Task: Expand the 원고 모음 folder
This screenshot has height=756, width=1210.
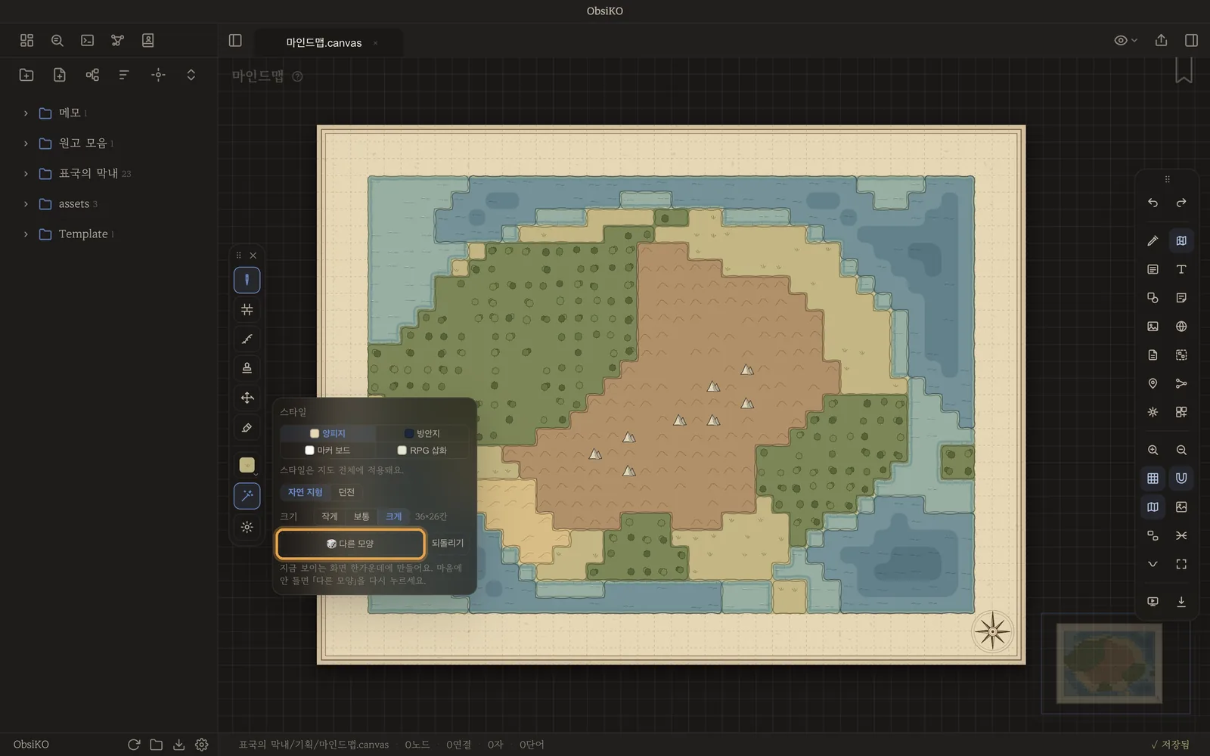Action: point(26,144)
